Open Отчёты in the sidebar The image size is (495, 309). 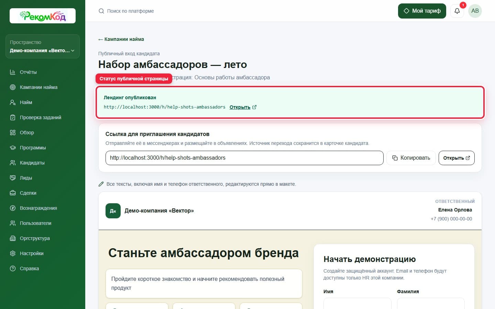pyautogui.click(x=43, y=72)
